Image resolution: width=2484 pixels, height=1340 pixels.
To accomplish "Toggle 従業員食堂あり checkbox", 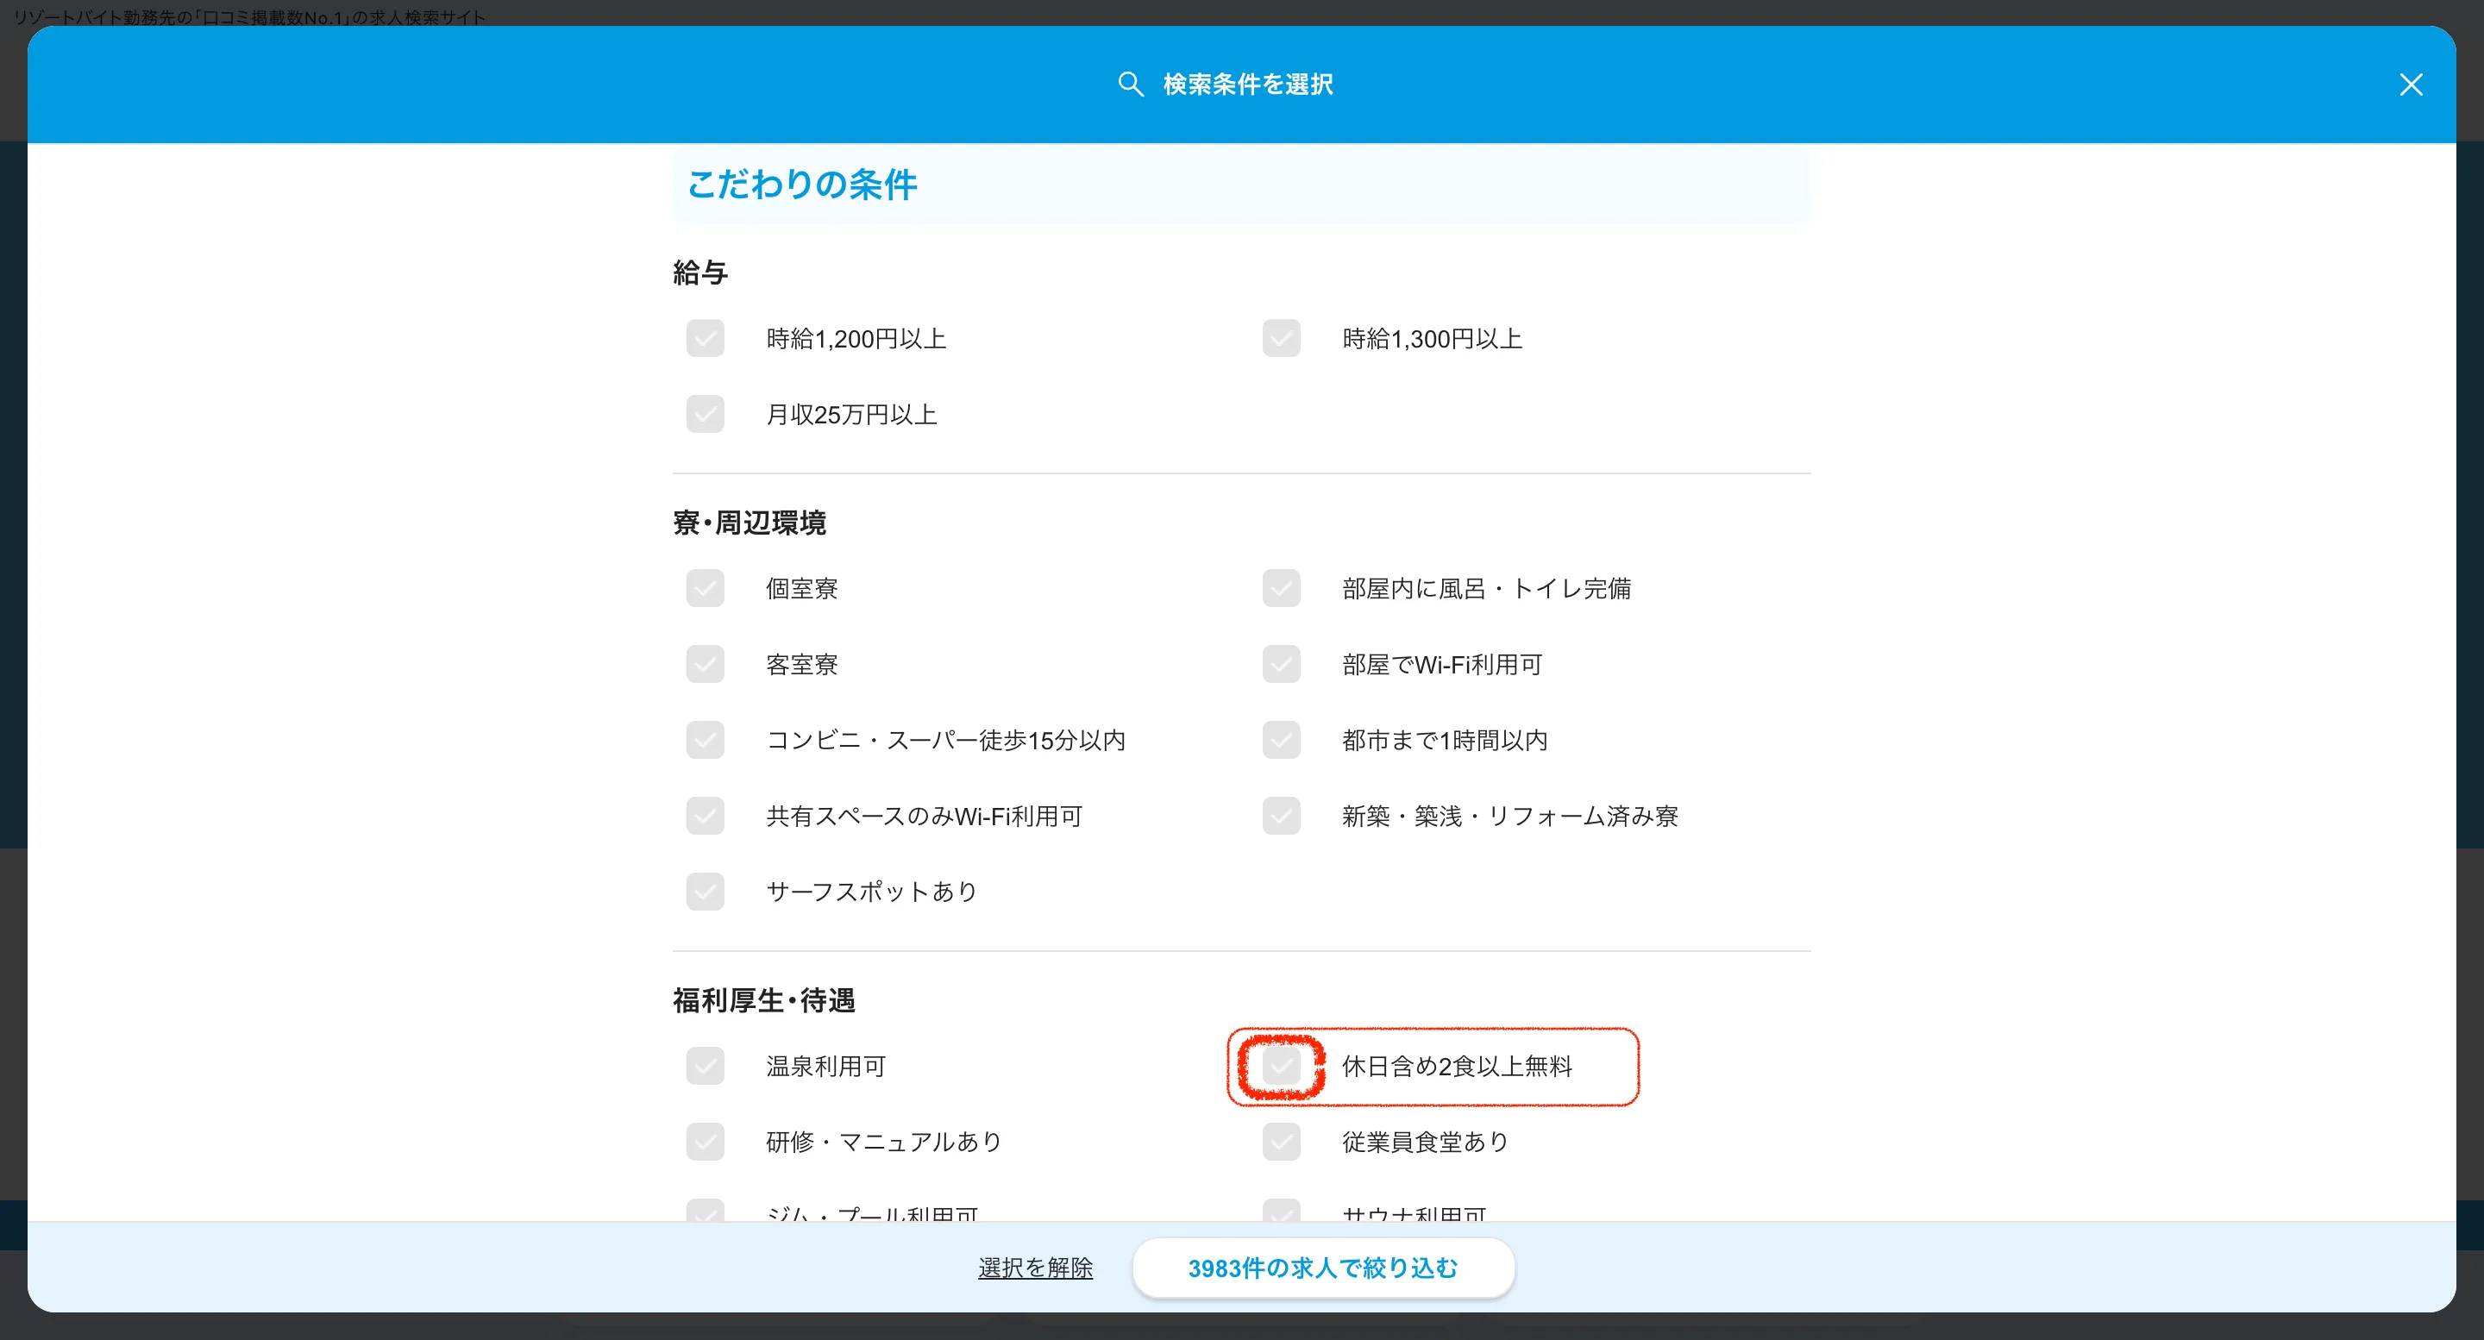I will [1281, 1142].
